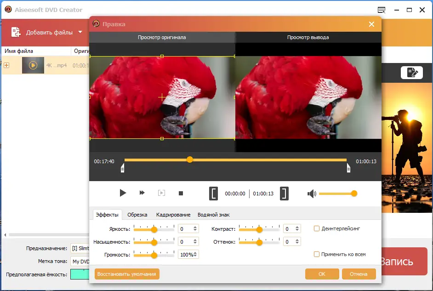Open the main window menu icon
This screenshot has width=433, height=291.
click(x=382, y=10)
